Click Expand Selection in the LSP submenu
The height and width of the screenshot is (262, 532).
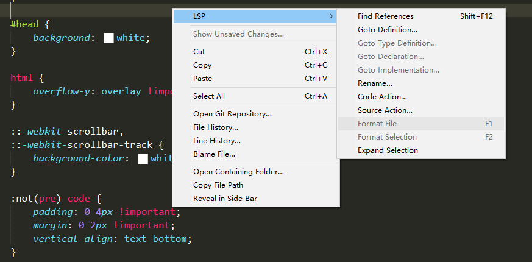click(x=388, y=150)
